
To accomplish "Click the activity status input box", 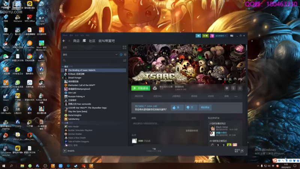I will [x=166, y=124].
